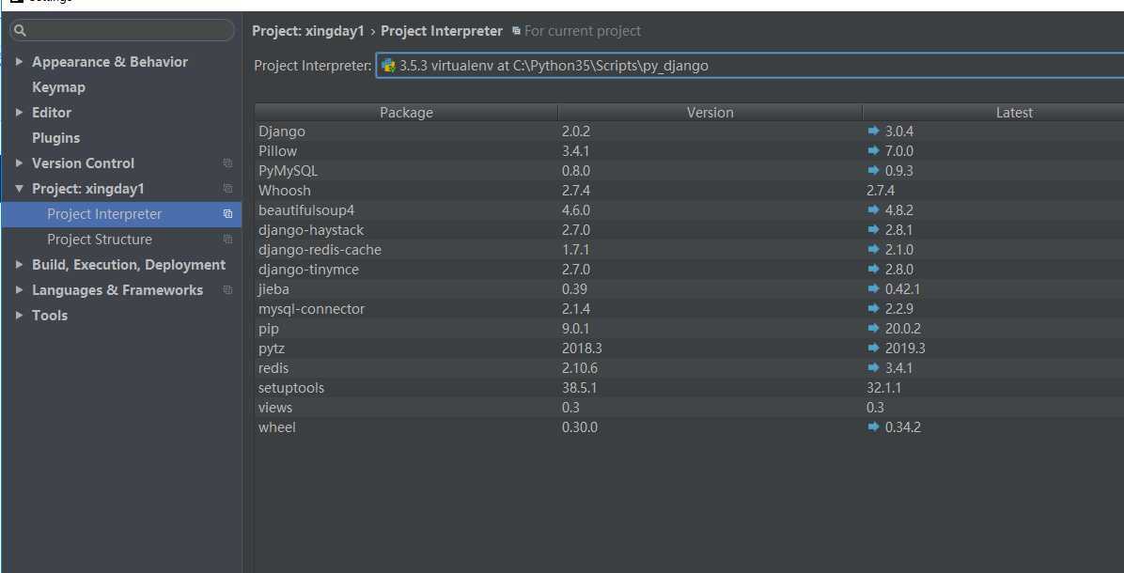The image size is (1124, 573).
Task: Select the Tools label in sidebar
Action: 50,316
